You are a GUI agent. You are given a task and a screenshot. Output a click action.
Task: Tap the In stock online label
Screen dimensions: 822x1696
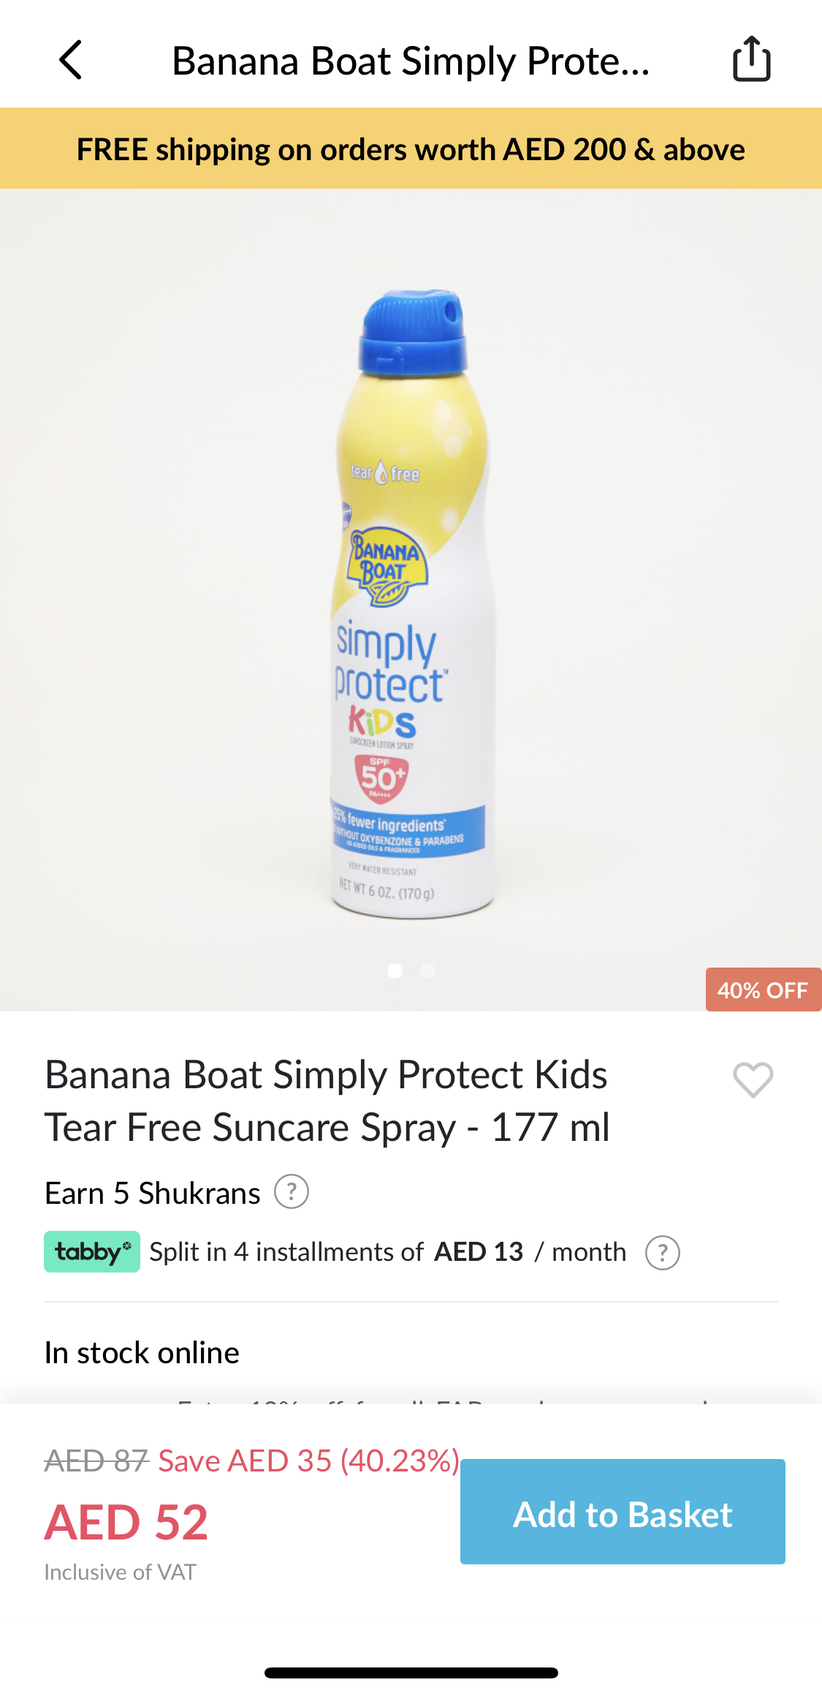(x=142, y=1352)
